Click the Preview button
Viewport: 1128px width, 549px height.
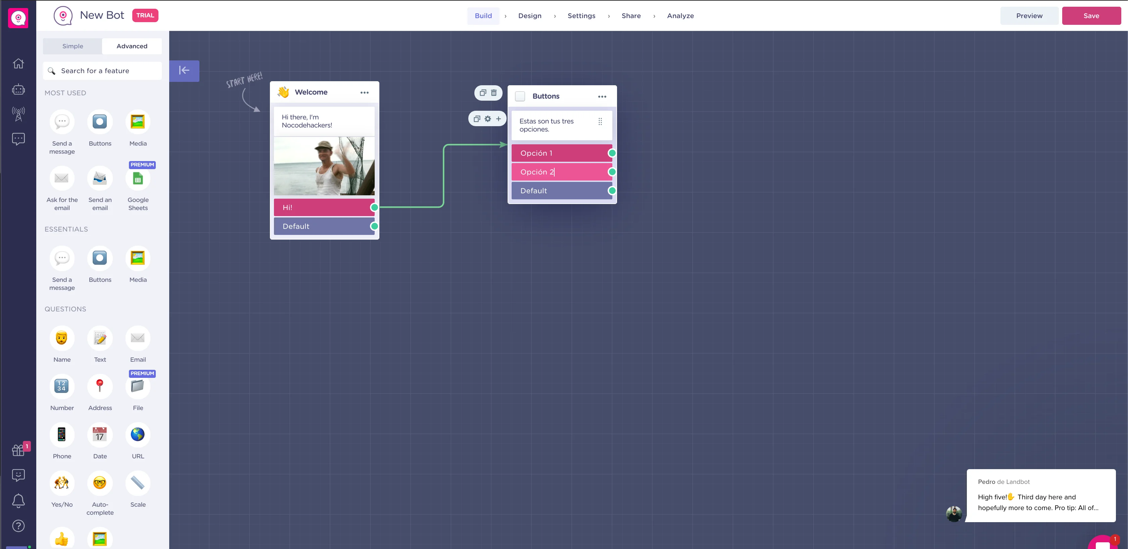pyautogui.click(x=1029, y=16)
